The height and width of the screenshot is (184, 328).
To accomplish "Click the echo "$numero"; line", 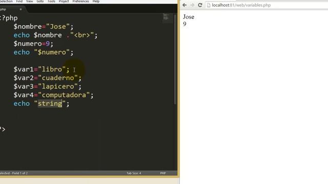I will pos(44,52).
